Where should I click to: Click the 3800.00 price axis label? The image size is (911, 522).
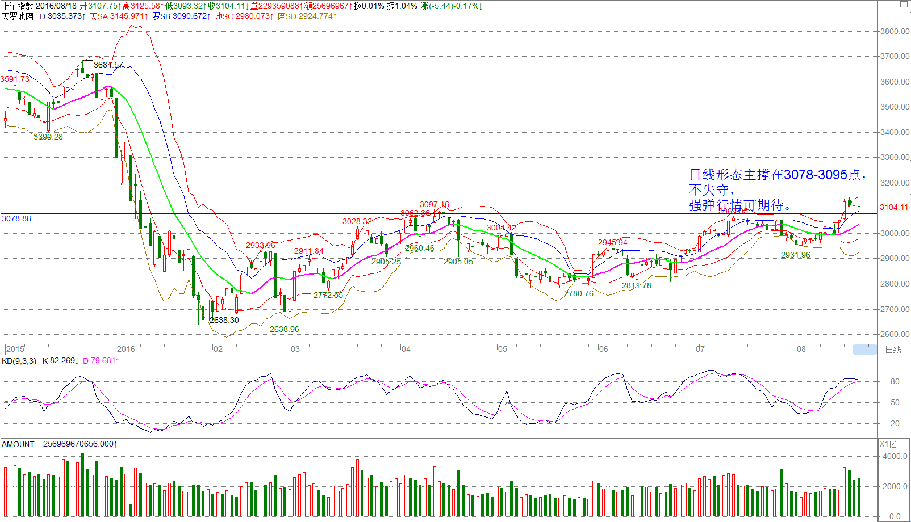click(x=895, y=31)
